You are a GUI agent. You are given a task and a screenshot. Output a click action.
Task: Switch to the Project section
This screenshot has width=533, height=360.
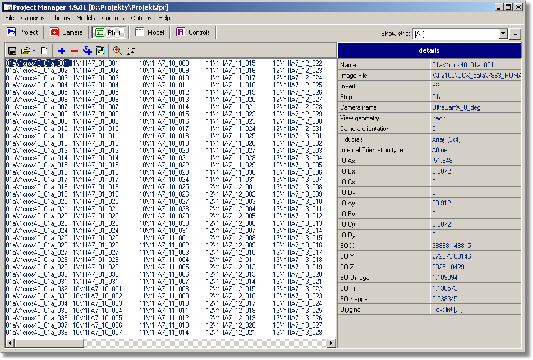(22, 32)
